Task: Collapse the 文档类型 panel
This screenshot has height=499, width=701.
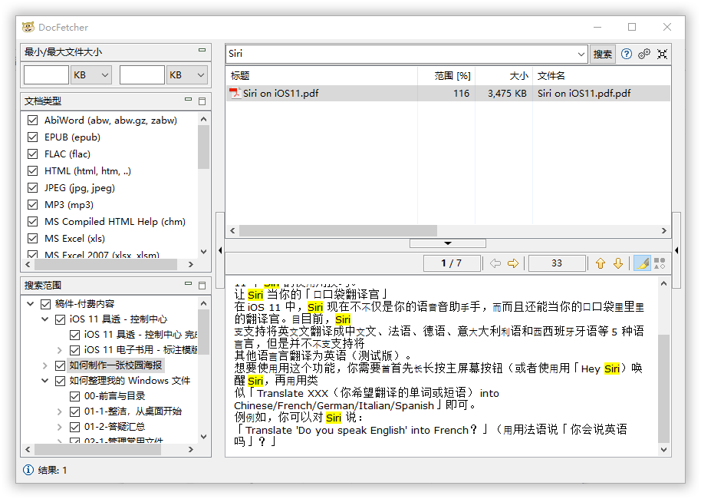Action: point(189,101)
